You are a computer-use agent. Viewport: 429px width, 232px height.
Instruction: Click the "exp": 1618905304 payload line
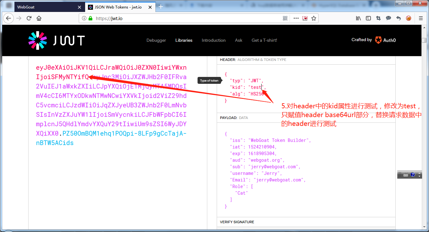point(253,154)
